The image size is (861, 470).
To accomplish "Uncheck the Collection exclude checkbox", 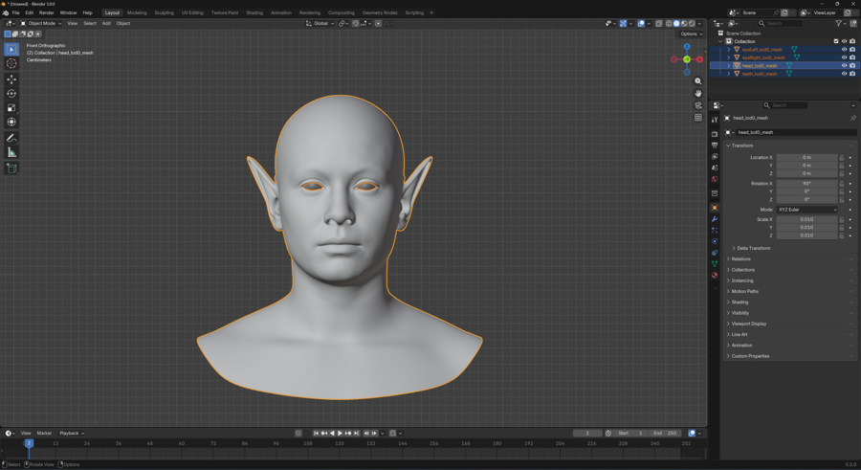I will point(835,41).
